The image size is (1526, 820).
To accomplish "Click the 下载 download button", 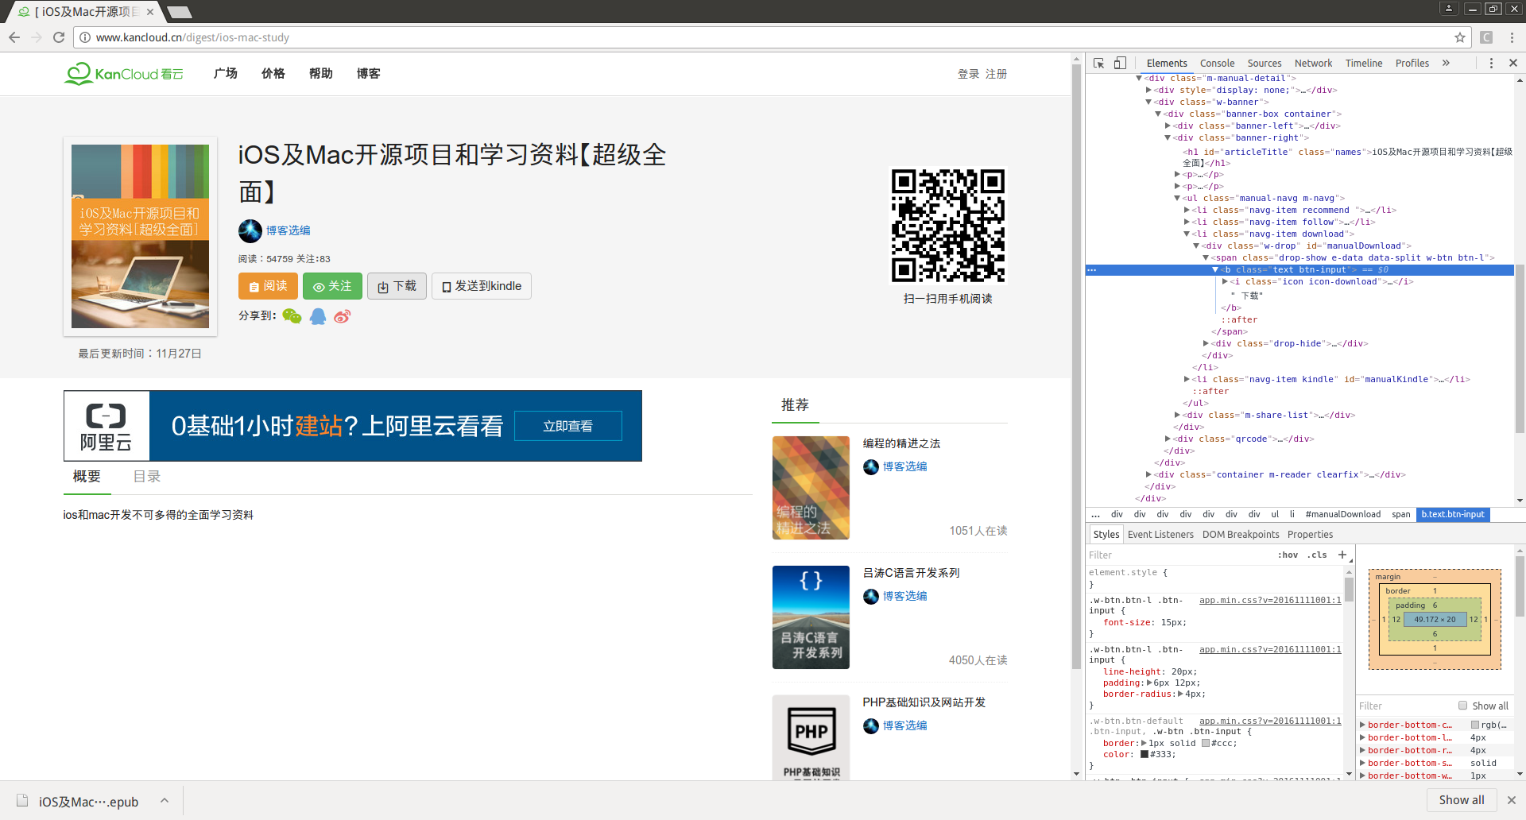I will [397, 286].
